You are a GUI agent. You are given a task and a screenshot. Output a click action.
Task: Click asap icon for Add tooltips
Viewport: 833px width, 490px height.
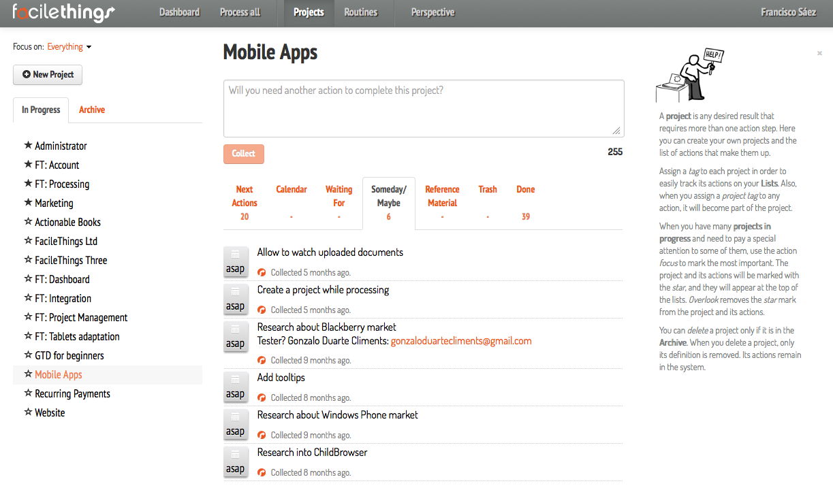(x=235, y=387)
